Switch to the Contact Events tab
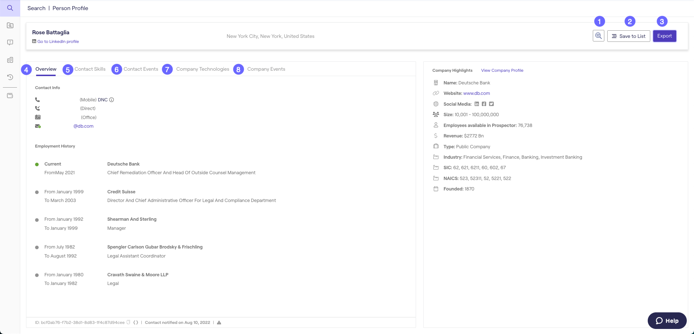Screen dimensions: 694x334 [x=141, y=69]
